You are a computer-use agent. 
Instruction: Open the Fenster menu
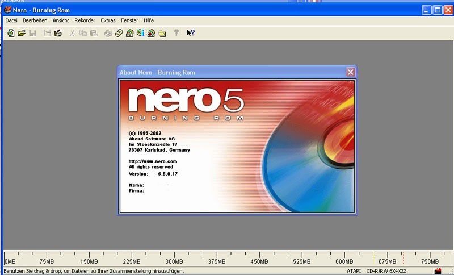click(x=129, y=20)
